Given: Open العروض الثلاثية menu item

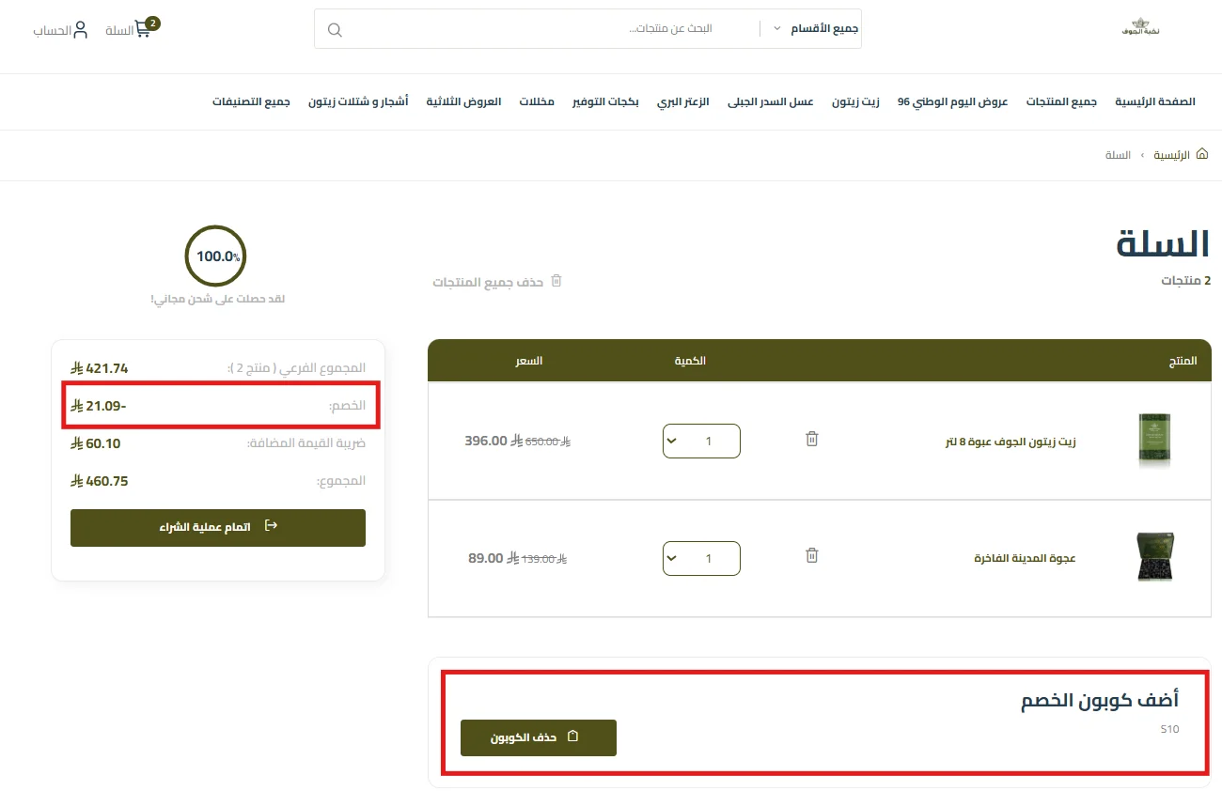Looking at the screenshot, I should [463, 101].
